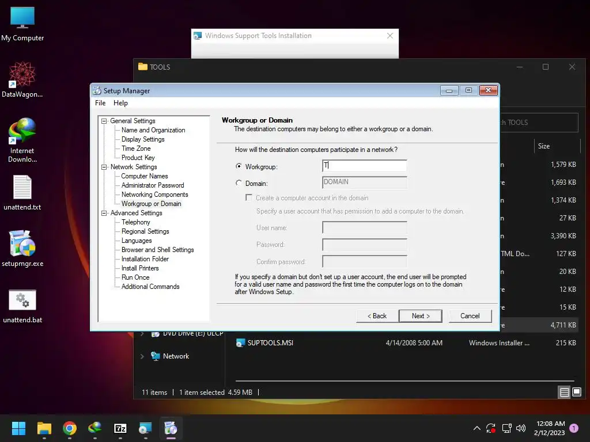Open Internet Download Manager taskbar icon
590x442 pixels.
click(95, 428)
